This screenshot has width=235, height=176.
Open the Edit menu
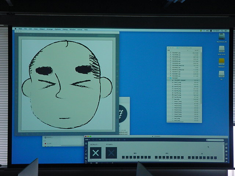[x=30, y=29]
